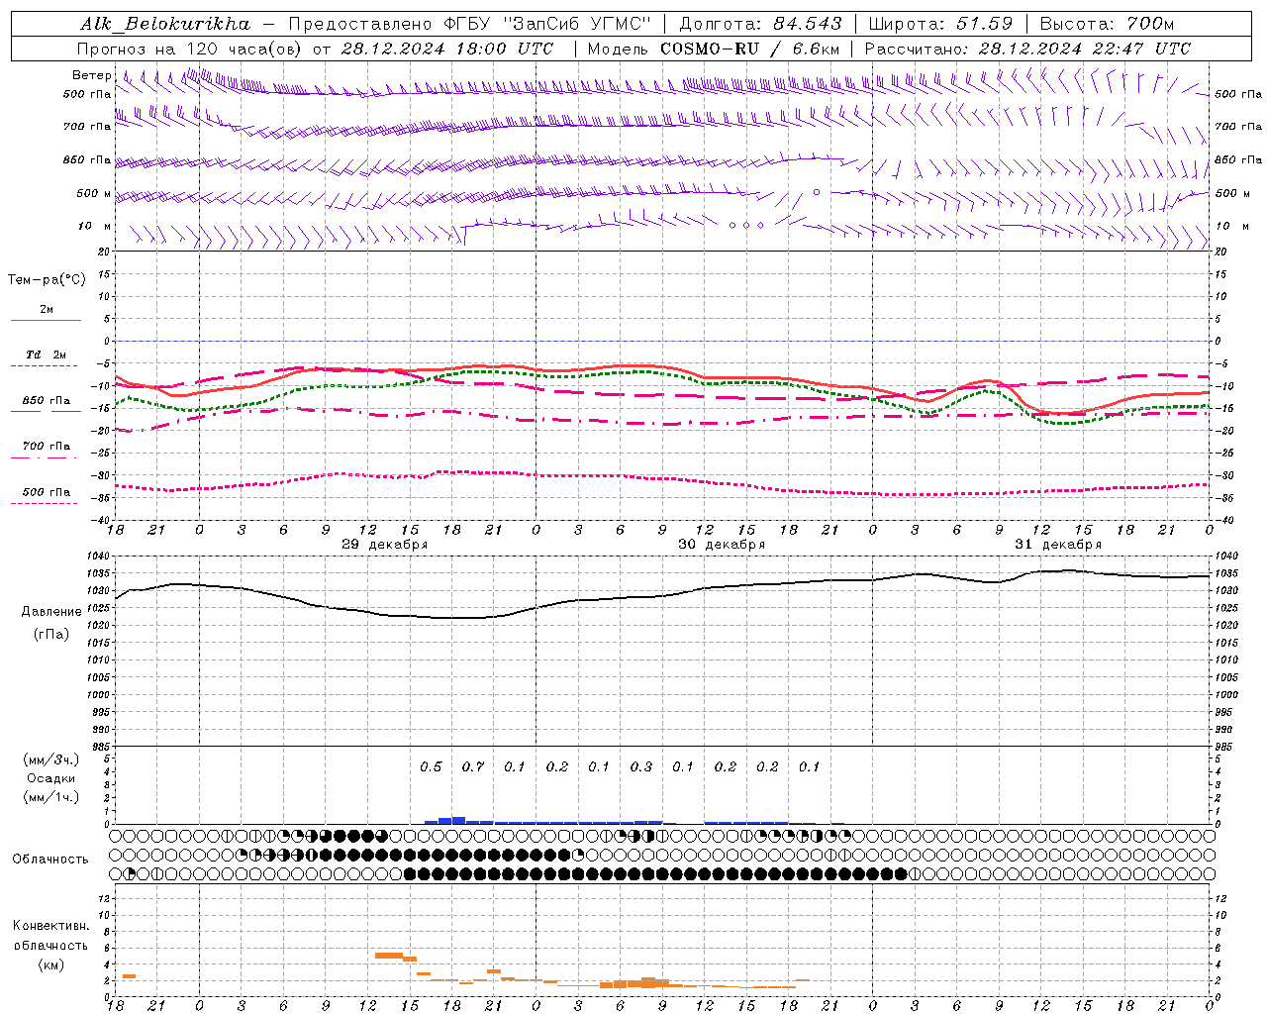Viewport: 1267px width, 1014px height.
Task: Click the 30 декабря date label
Action: (x=722, y=545)
